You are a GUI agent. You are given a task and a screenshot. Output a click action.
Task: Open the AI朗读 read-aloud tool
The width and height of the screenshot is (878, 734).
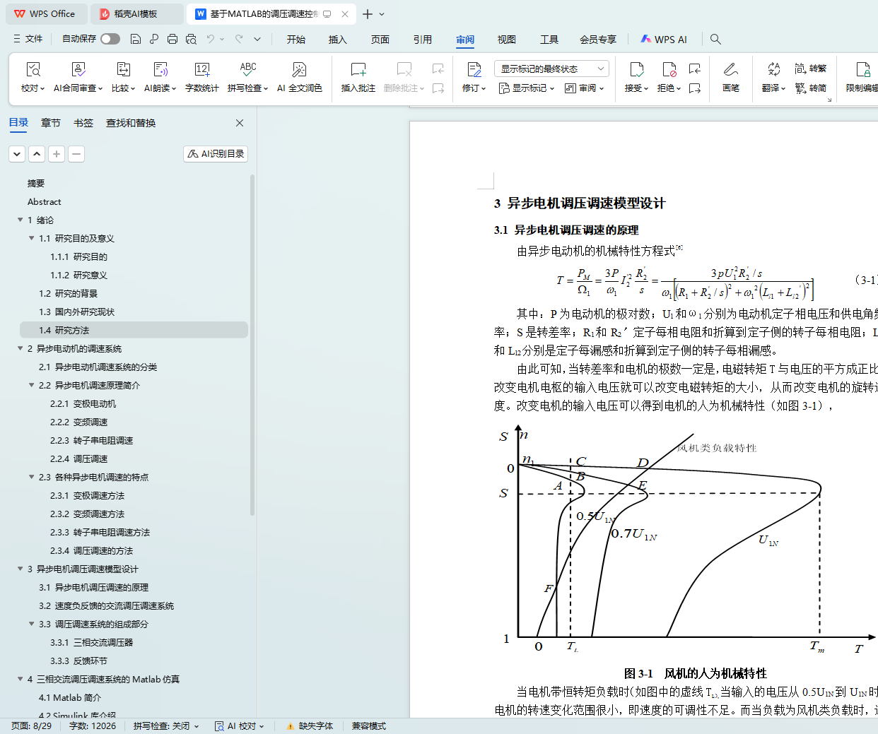(x=160, y=70)
